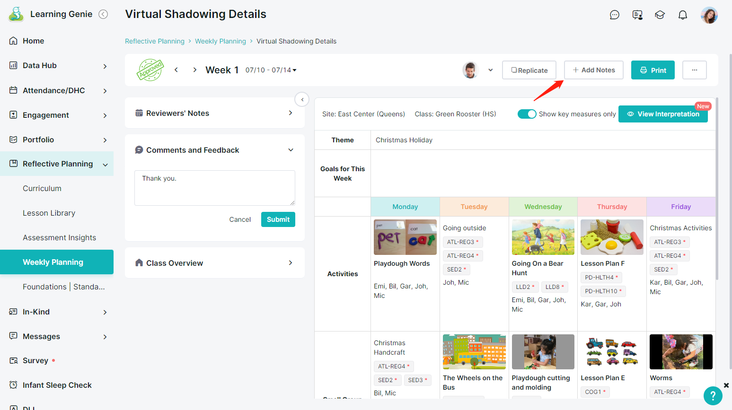Screen dimensions: 732x410
Task: Select Weekly Planning in the sidebar
Action: coord(57,262)
